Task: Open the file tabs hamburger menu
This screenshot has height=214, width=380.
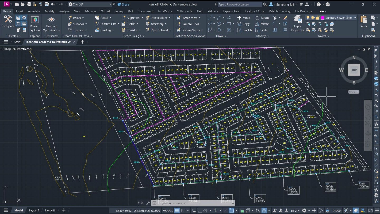Action: (6, 42)
